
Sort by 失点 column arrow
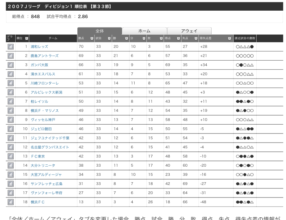(196, 38)
